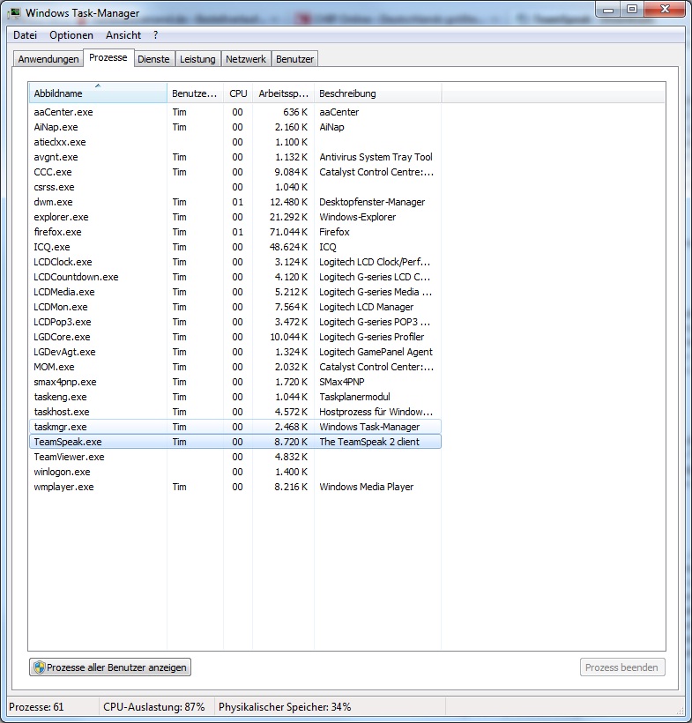Screen dimensions: 692x723
Task: Close the Task-Manager window
Action: 665,9
